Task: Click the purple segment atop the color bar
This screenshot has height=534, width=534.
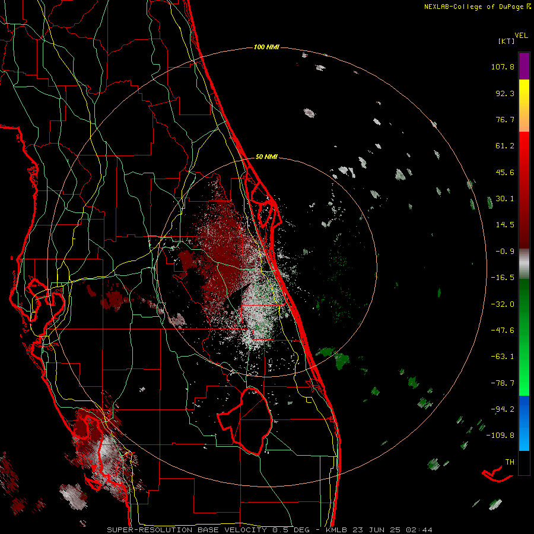Action: pyautogui.click(x=524, y=66)
